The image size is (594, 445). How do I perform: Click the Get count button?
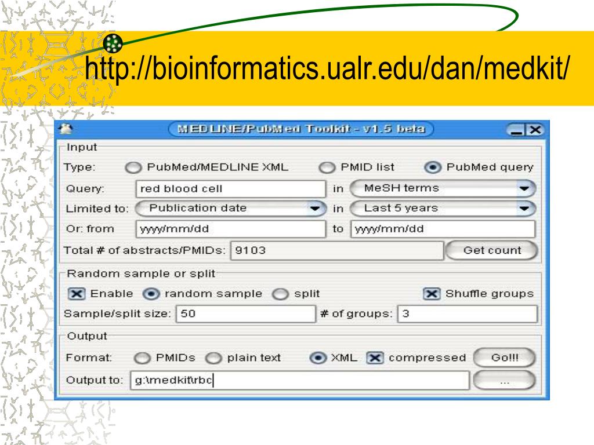[x=492, y=250]
